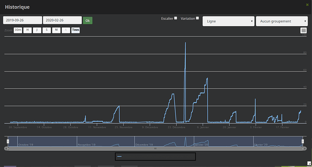
Task: Click the Historique dialog title
Action: pyautogui.click(x=17, y=7)
